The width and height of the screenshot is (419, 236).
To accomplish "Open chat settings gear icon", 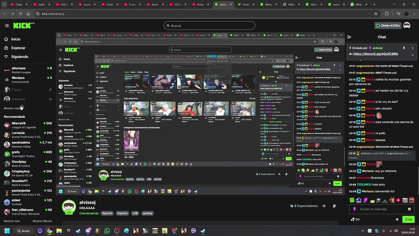I will tap(397, 220).
